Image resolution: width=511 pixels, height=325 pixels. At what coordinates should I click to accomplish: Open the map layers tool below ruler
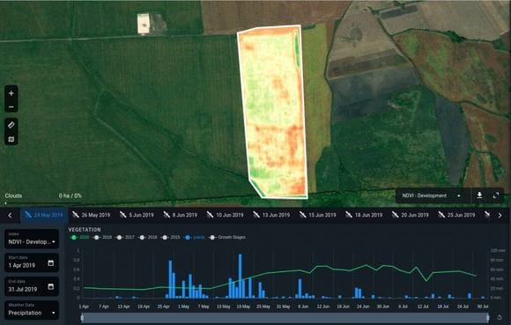(11, 139)
